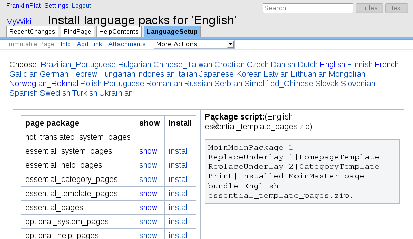The image size is (413, 239).
Task: Choose the German language
Action: pyautogui.click(x=54, y=74)
